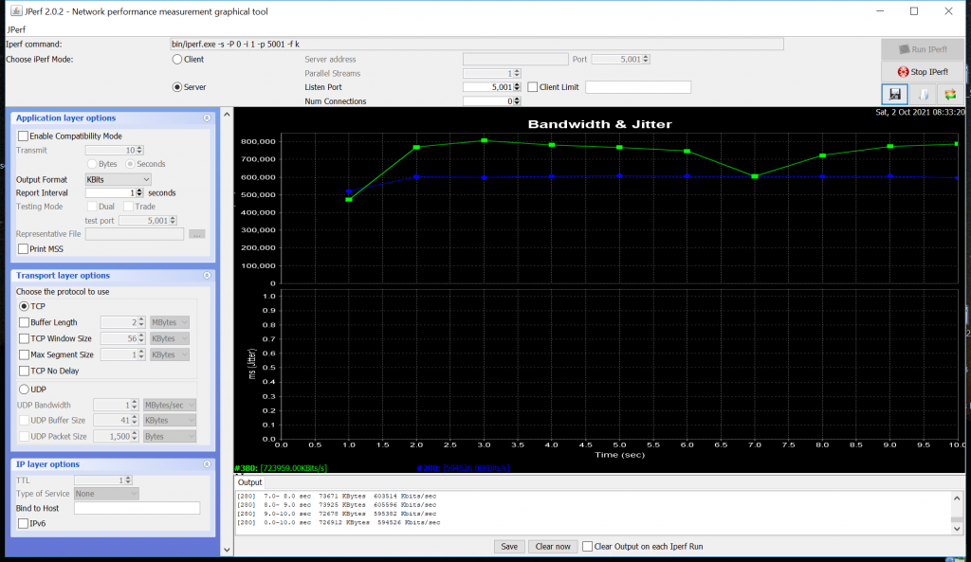Check the Trade testing mode box
The image size is (971, 562).
pyautogui.click(x=128, y=207)
